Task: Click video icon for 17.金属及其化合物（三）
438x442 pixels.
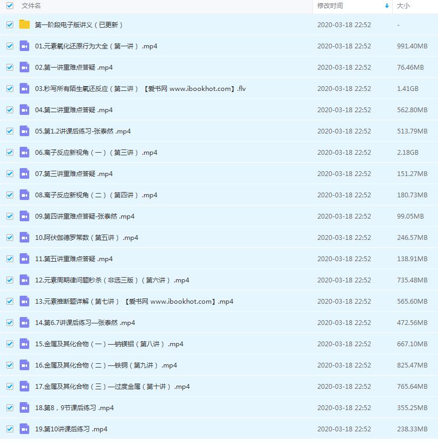Action: coord(24,387)
